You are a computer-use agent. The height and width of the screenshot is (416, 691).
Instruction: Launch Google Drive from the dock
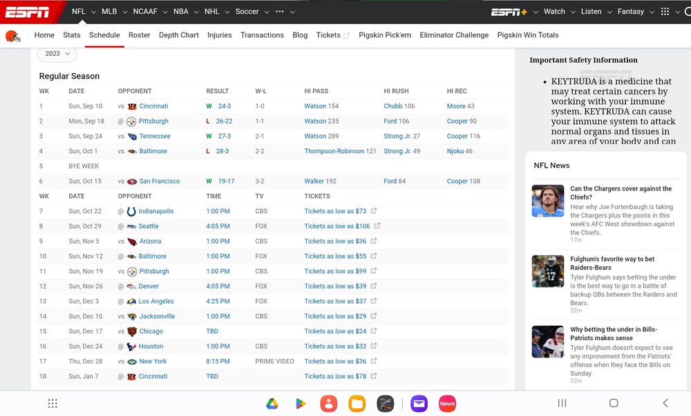coord(272,404)
